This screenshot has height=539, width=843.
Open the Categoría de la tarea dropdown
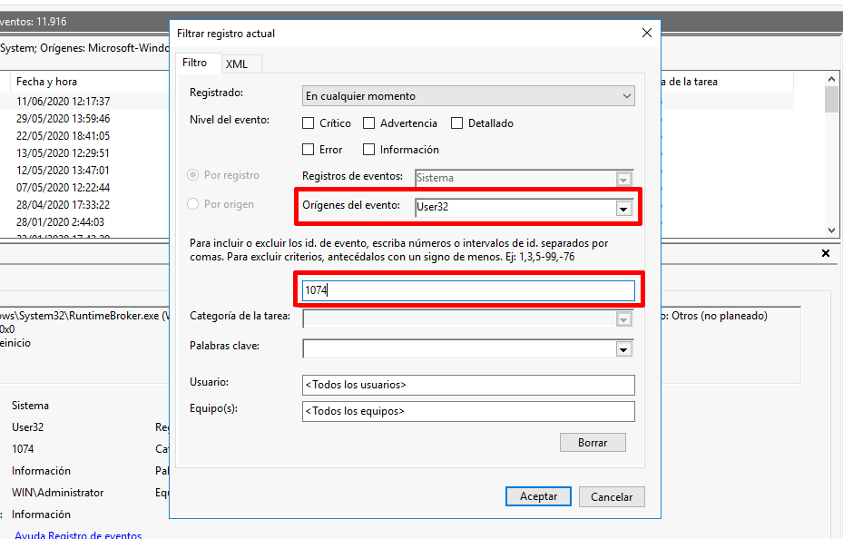pos(623,318)
